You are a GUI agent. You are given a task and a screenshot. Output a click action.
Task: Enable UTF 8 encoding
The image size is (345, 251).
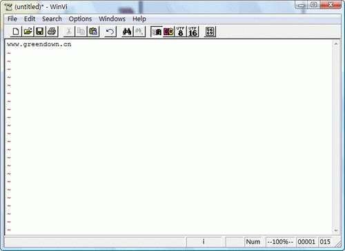pyautogui.click(x=181, y=32)
